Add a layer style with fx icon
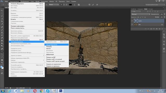This screenshot has height=93, width=166. tap(148, 29)
